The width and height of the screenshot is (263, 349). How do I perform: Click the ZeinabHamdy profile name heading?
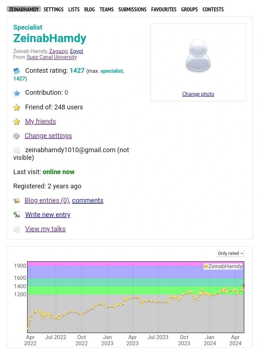(50, 38)
